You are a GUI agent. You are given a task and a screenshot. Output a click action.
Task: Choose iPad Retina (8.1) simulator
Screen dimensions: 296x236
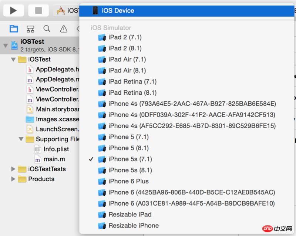(187, 93)
